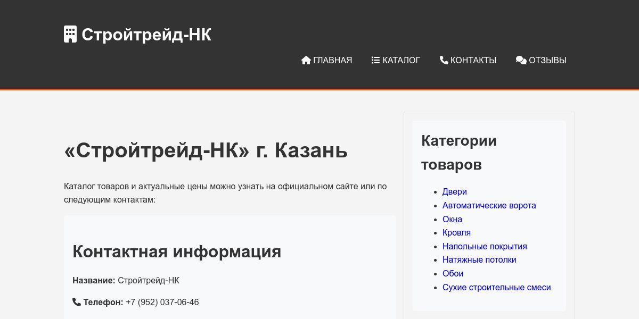Click the building icon in site logo
This screenshot has width=639, height=319.
pos(70,35)
